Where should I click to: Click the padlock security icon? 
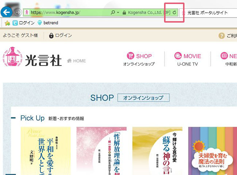[124, 12]
